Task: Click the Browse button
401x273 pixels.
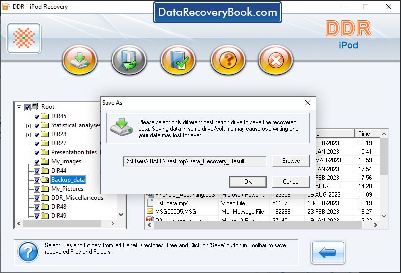Action: (291, 161)
